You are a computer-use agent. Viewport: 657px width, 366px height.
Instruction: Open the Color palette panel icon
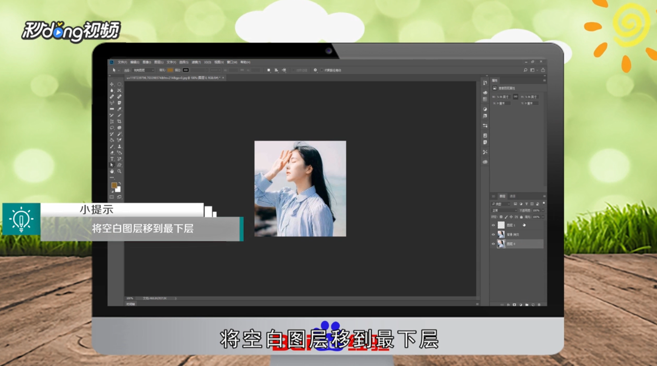485,92
